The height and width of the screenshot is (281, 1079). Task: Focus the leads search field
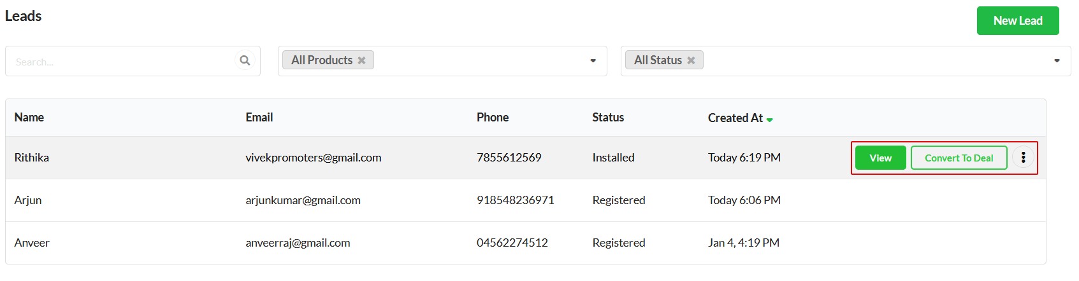(x=121, y=61)
